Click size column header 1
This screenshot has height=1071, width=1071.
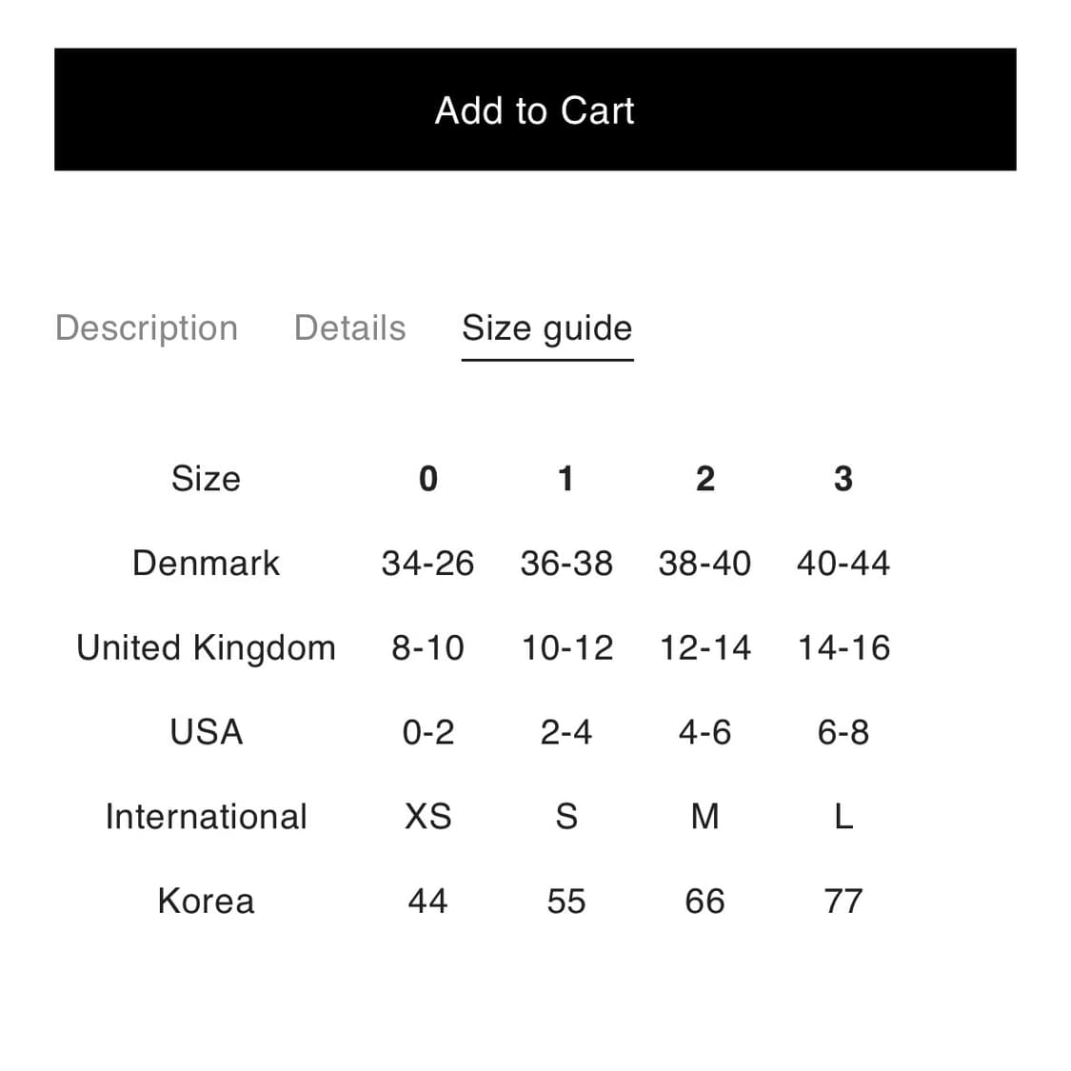pyautogui.click(x=565, y=478)
